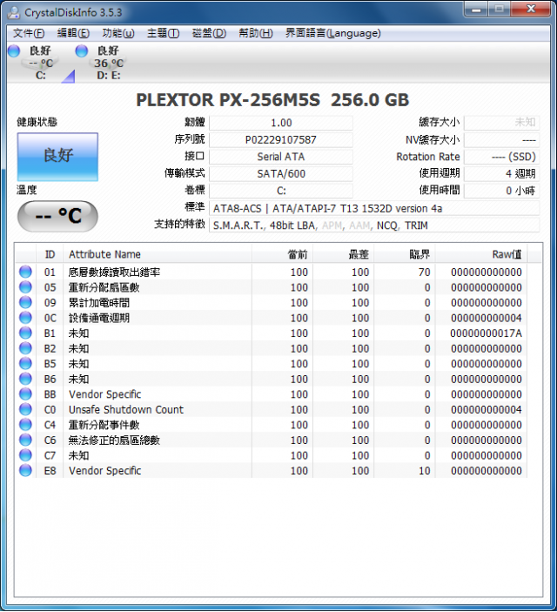Click raw value 0000000017A
Screen dimensions: 557x612
point(486,333)
